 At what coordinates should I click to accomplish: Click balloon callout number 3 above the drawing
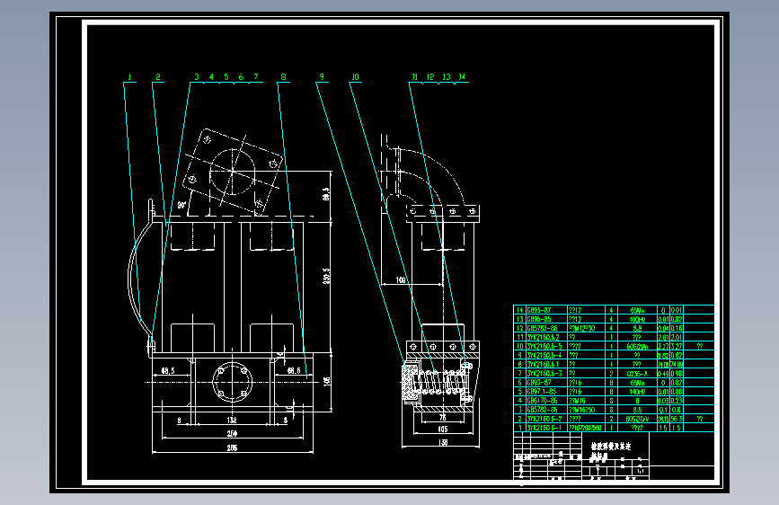197,77
